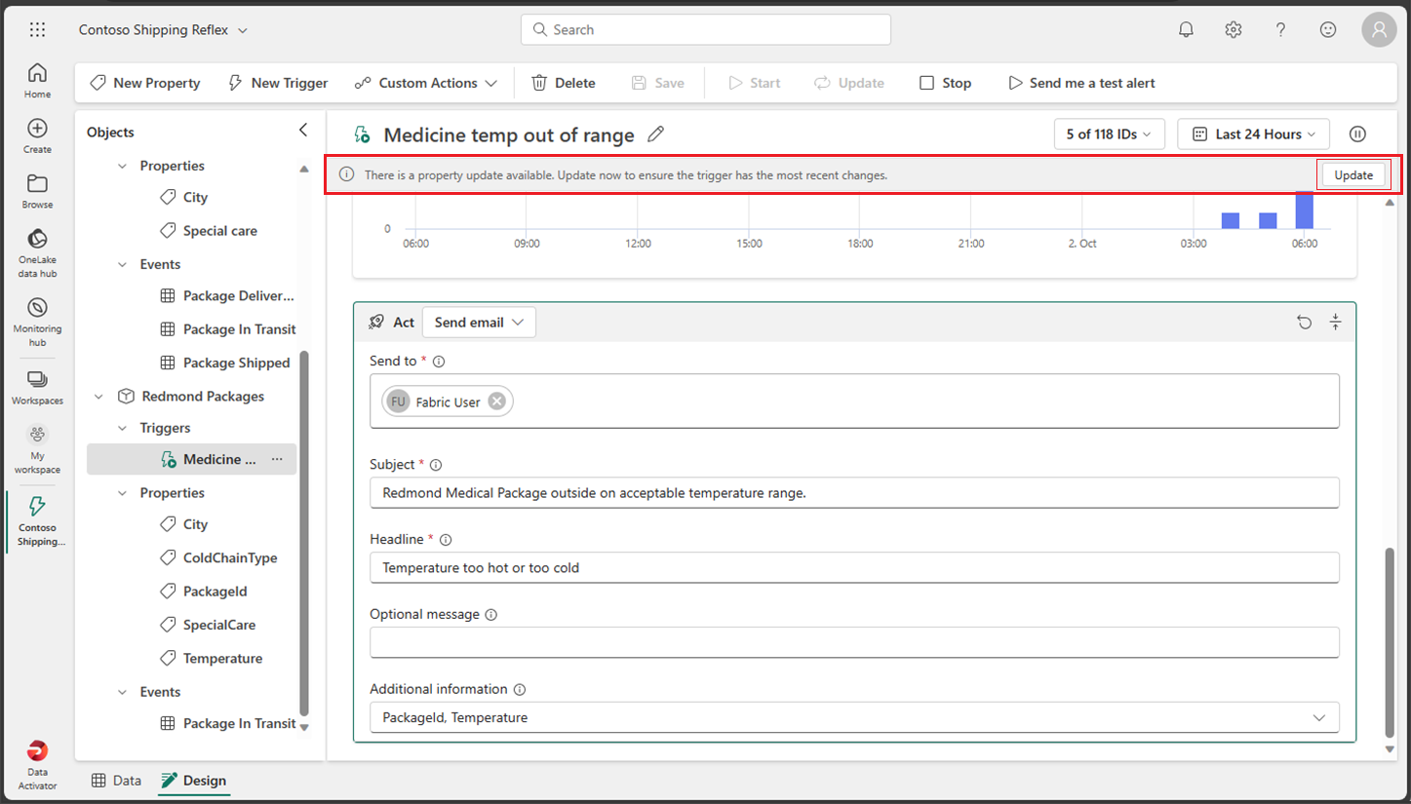
Task: Open Create in the sidebar
Action: [x=37, y=135]
